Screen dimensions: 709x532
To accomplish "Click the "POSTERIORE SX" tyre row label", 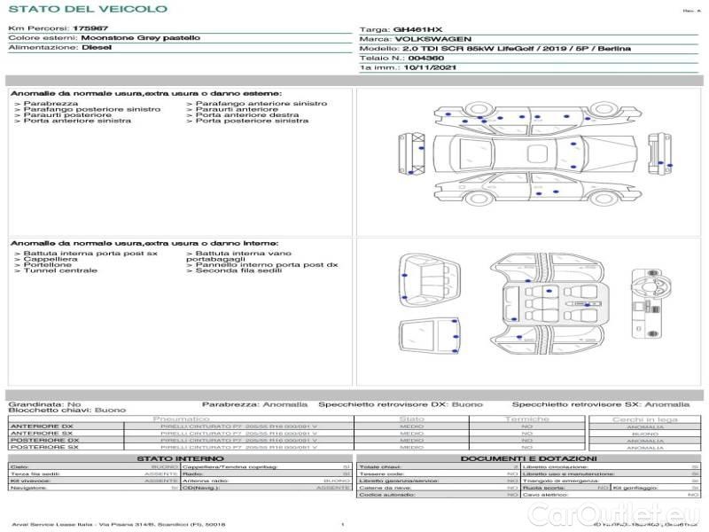I will click(44, 447).
